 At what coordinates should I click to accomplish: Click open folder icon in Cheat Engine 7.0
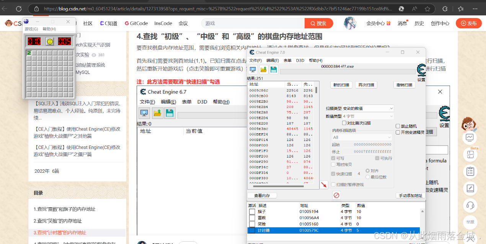click(263, 69)
